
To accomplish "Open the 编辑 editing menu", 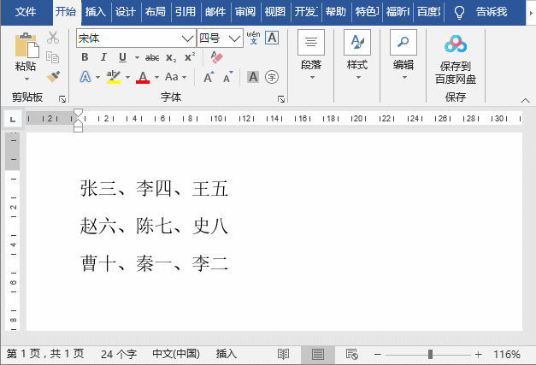I will (x=403, y=56).
